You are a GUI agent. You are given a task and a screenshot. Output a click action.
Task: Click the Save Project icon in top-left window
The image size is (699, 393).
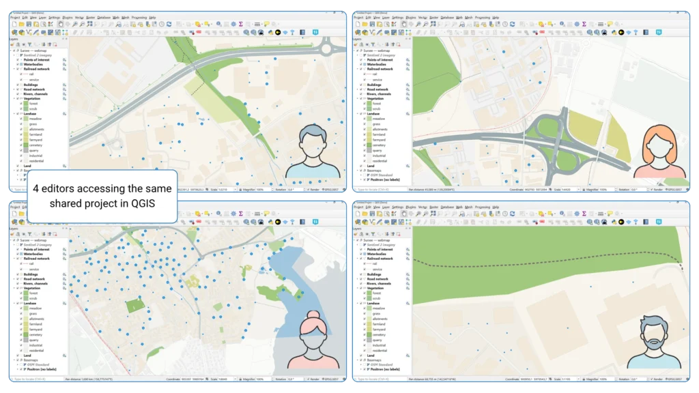[x=29, y=24]
